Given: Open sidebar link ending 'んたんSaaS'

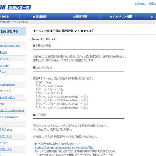Looking at the screenshot, I should 6,130.
